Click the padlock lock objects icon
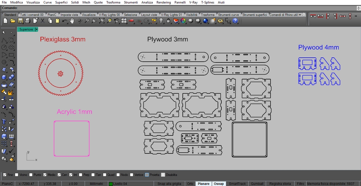Screen dimensions: 361x186 pyautogui.click(x=168, y=21)
